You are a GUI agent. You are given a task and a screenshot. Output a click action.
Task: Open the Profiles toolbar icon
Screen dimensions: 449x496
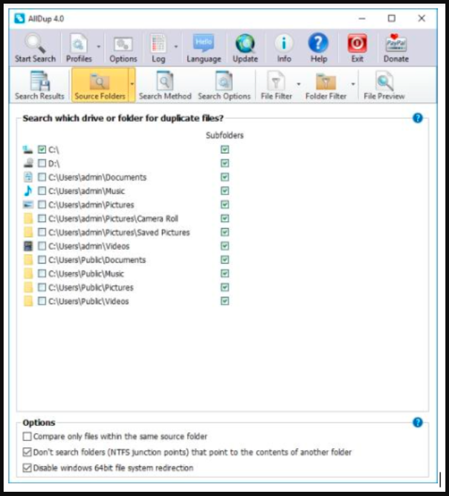click(x=78, y=43)
